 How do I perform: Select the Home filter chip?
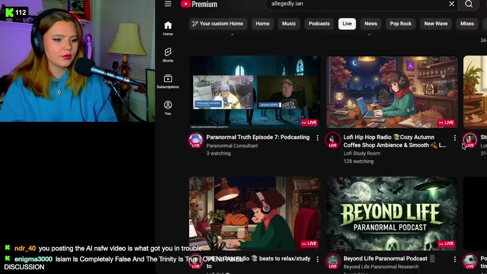coord(263,24)
